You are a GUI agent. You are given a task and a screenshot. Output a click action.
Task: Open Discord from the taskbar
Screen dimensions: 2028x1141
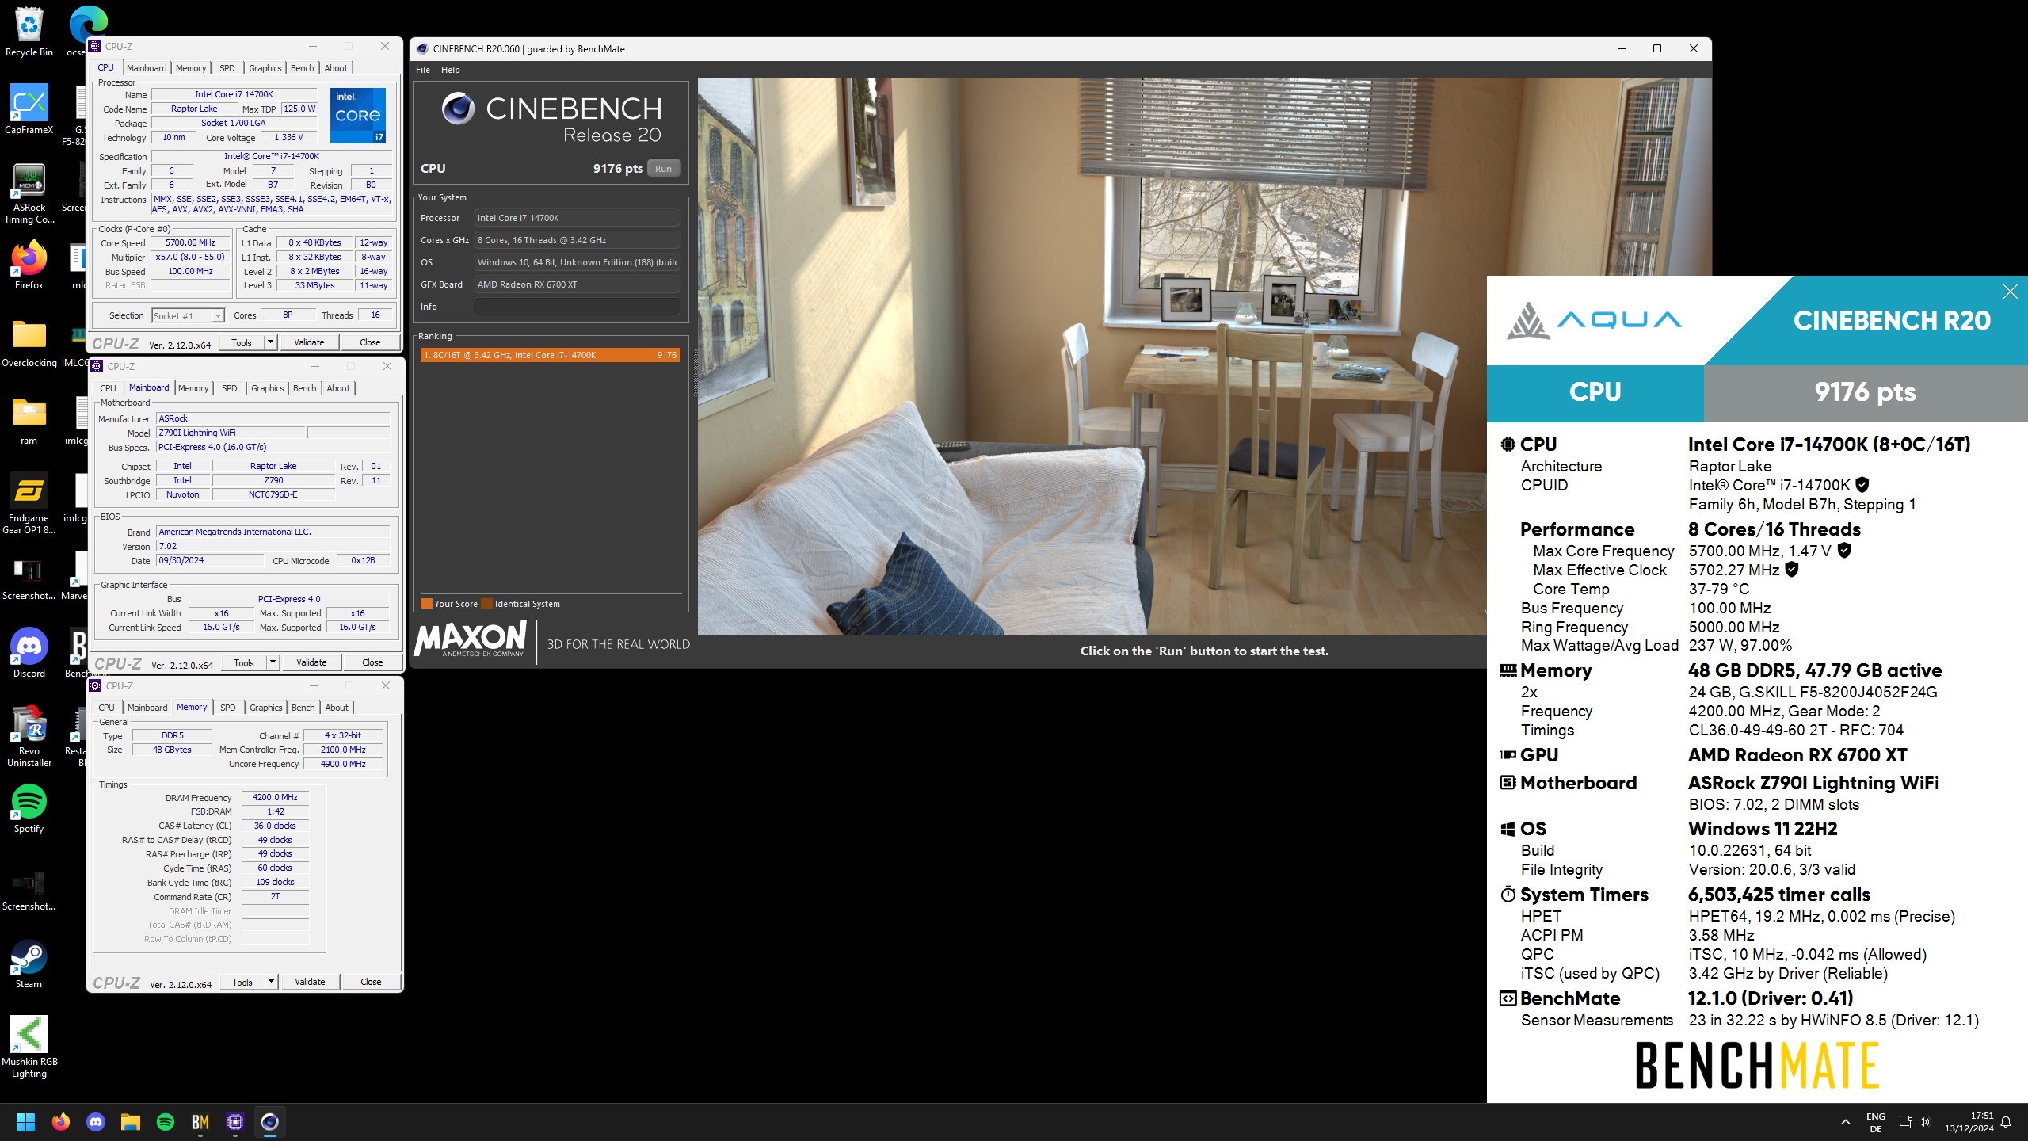96,1122
